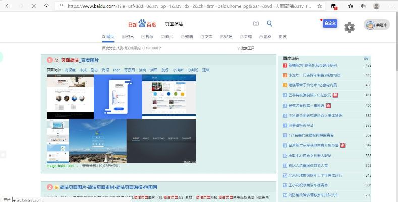Filter images by the 小清新 tag

tap(178, 70)
